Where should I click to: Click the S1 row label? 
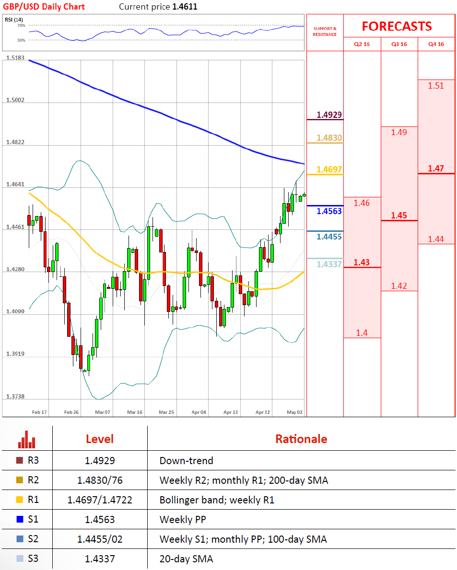(x=33, y=520)
